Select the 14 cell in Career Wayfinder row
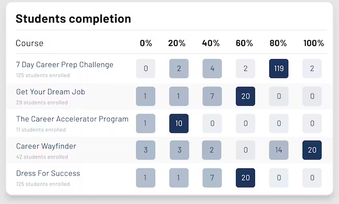This screenshot has width=339, height=204. [279, 150]
